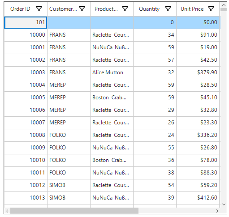This screenshot has width=229, height=217.
Task: Select Order ID cell 10000
Action: tap(26, 35)
